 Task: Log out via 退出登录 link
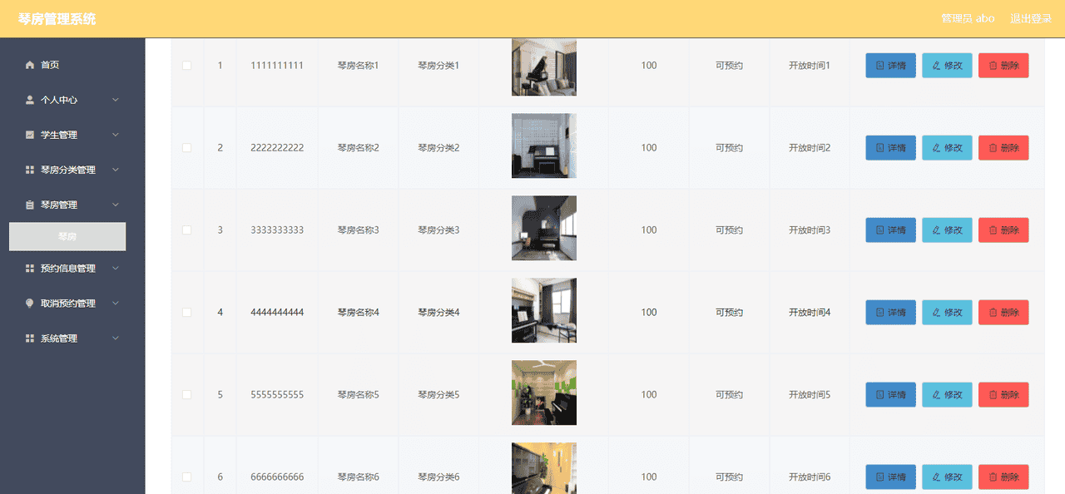pos(1030,18)
